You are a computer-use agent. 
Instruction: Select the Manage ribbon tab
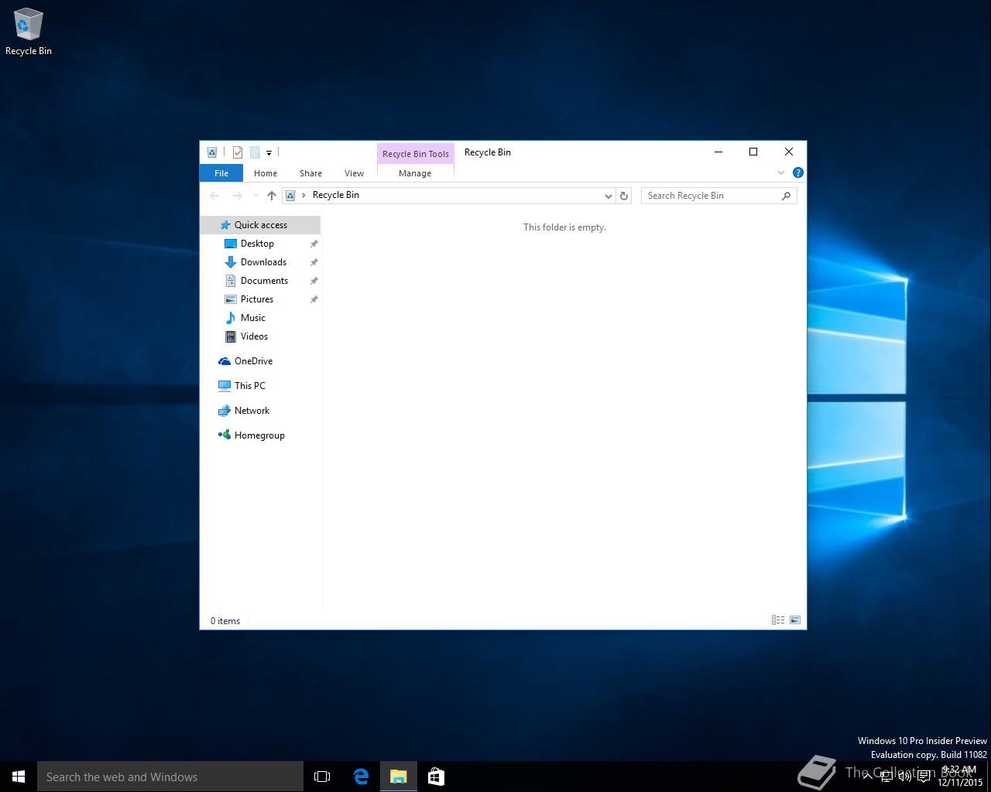point(415,173)
